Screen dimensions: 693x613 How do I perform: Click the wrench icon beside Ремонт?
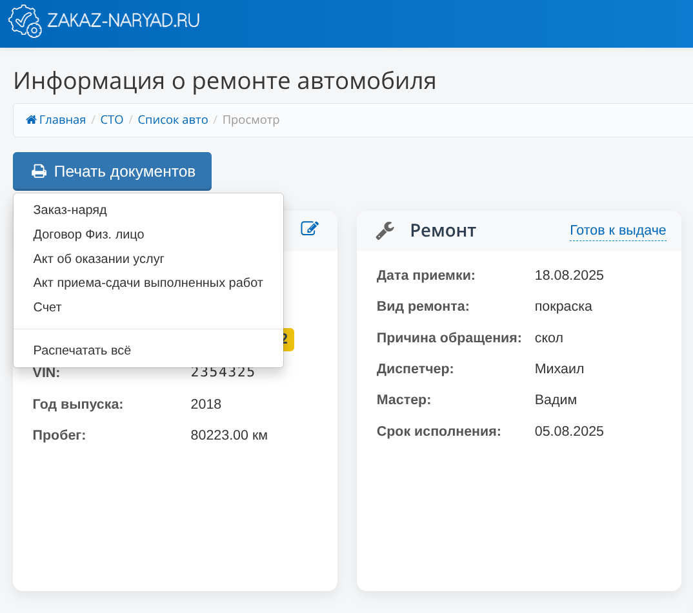[x=385, y=230]
